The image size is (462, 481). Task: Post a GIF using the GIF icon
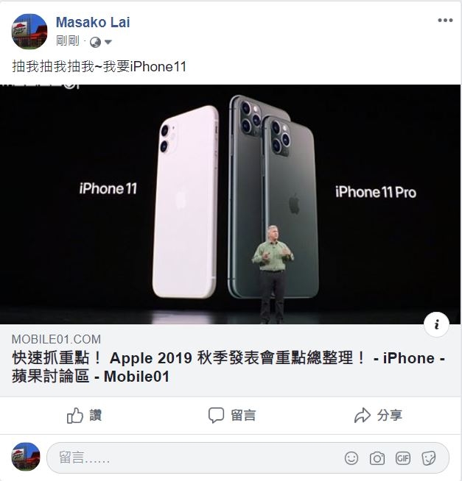(403, 459)
